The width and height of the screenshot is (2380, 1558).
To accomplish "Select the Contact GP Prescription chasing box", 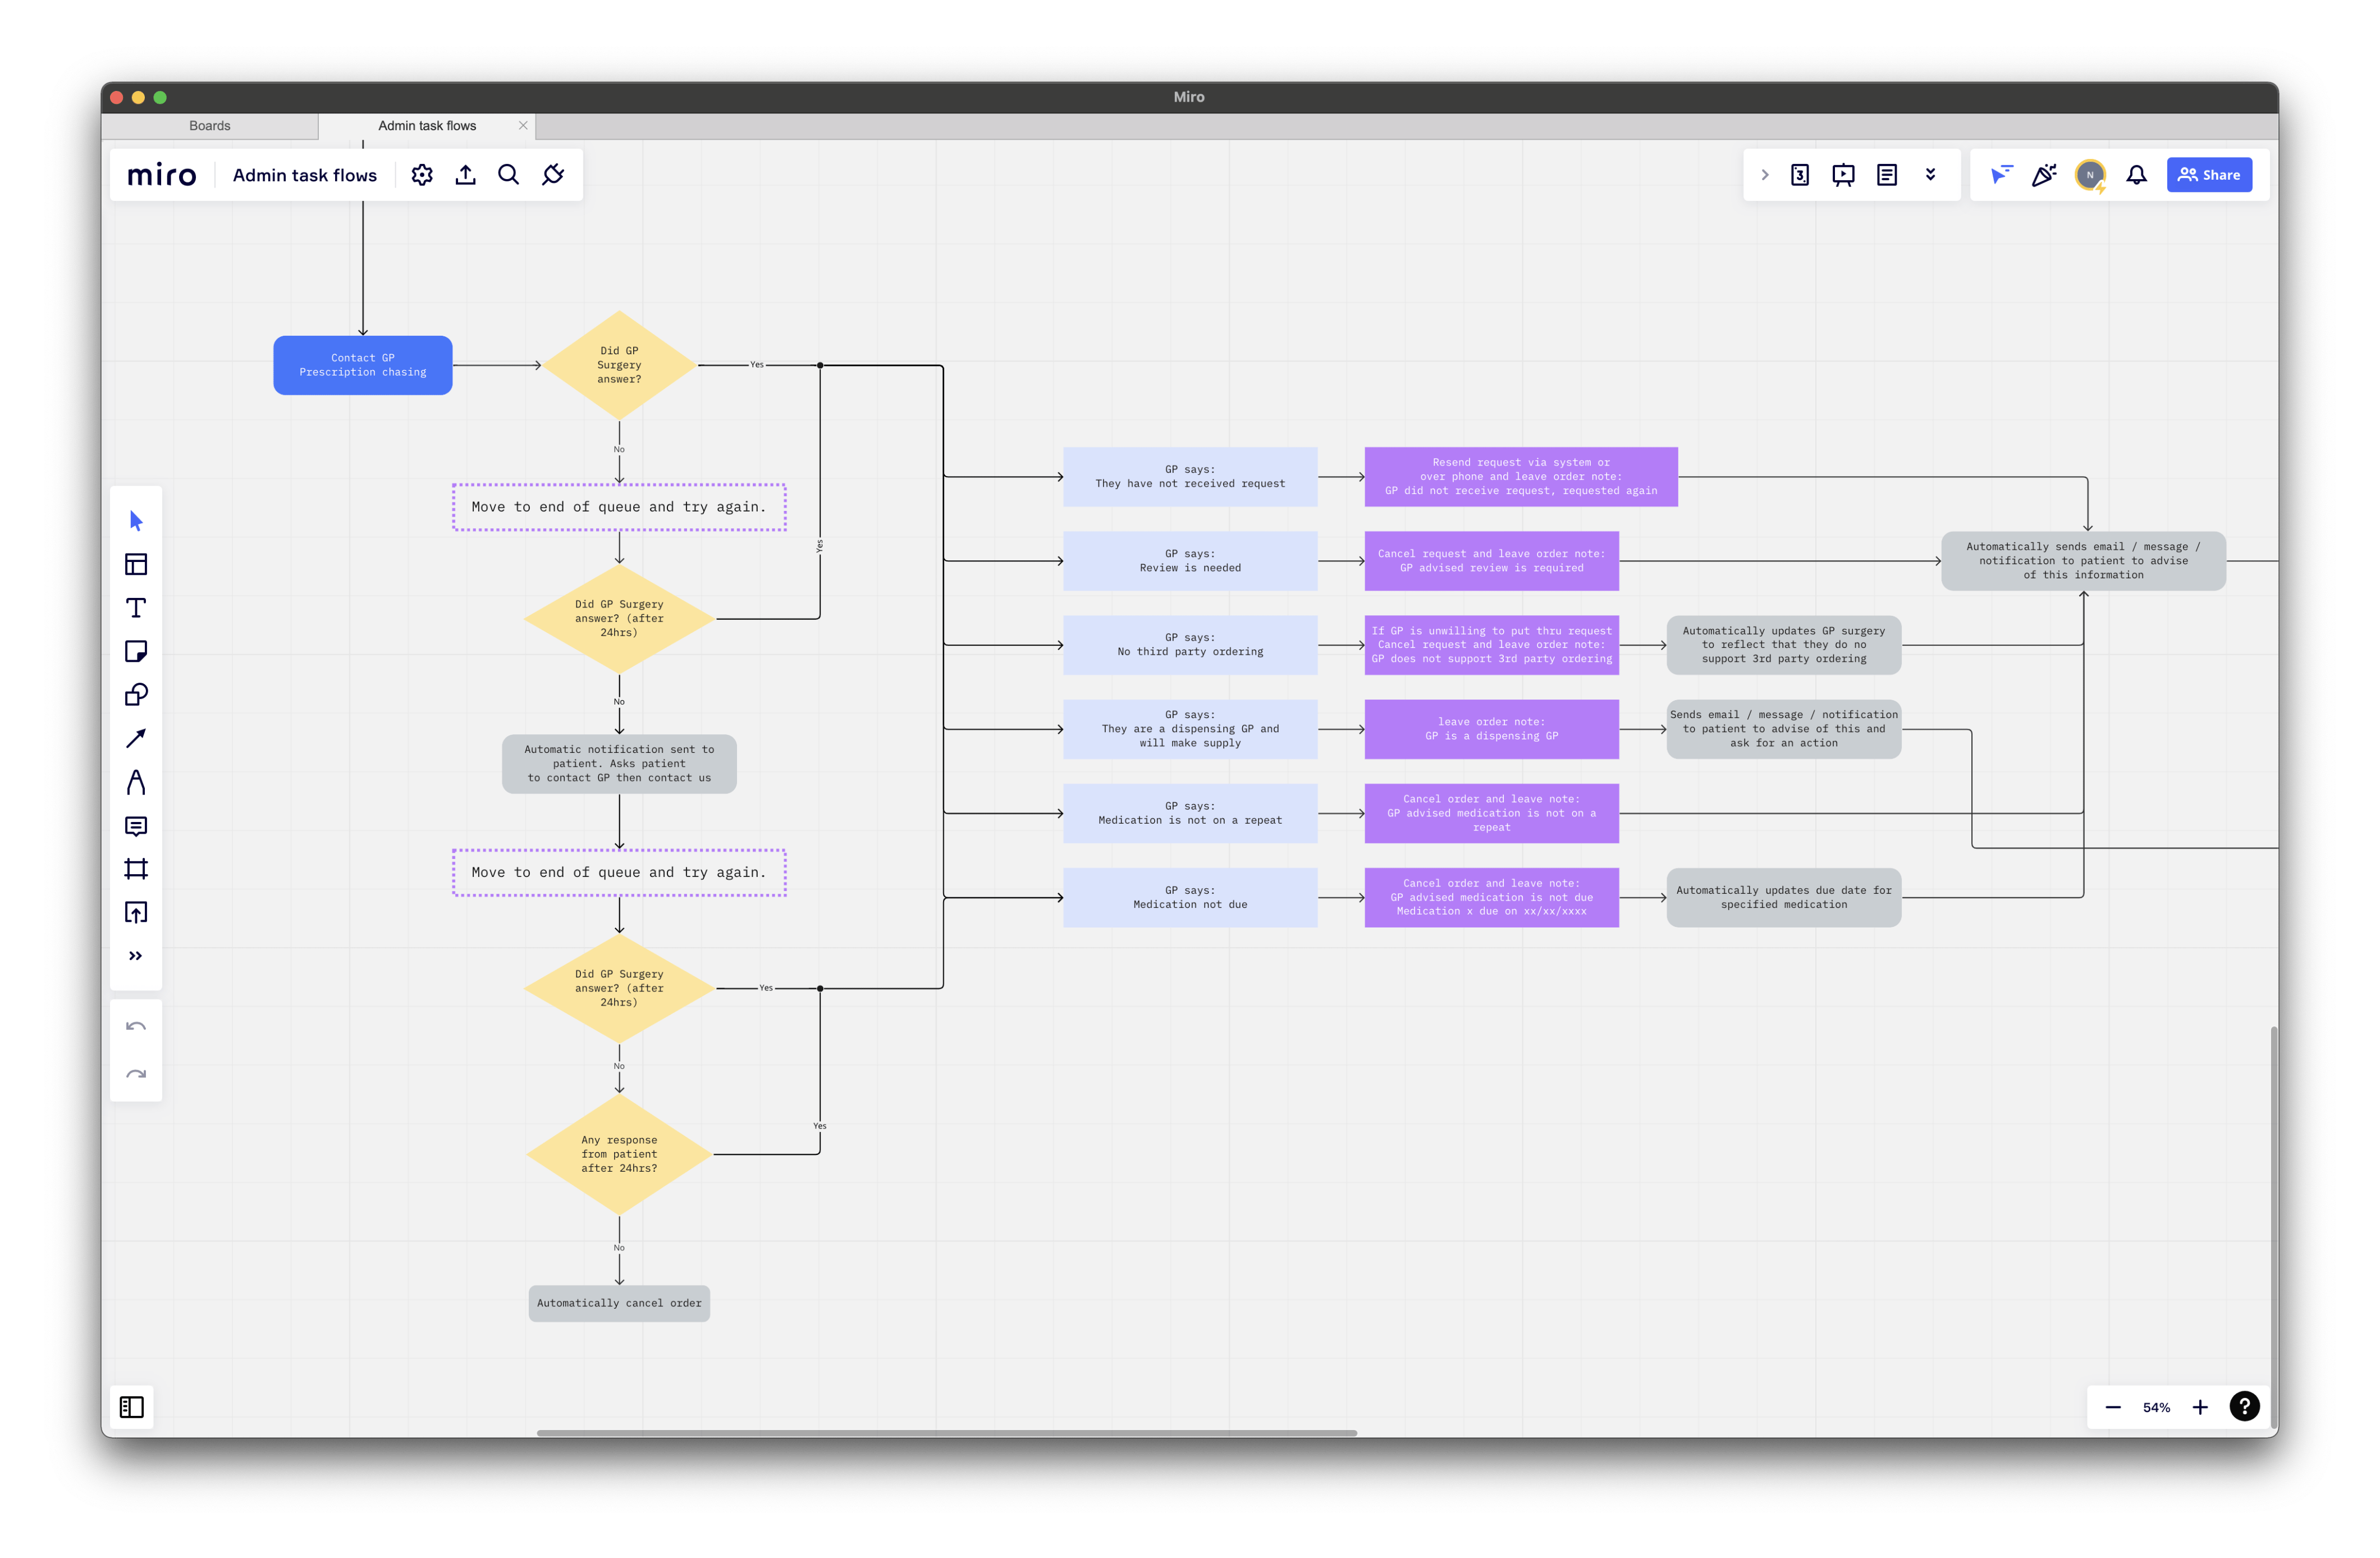I will pos(363,365).
